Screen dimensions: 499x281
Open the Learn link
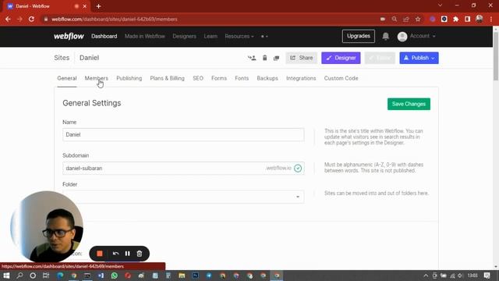(x=211, y=37)
